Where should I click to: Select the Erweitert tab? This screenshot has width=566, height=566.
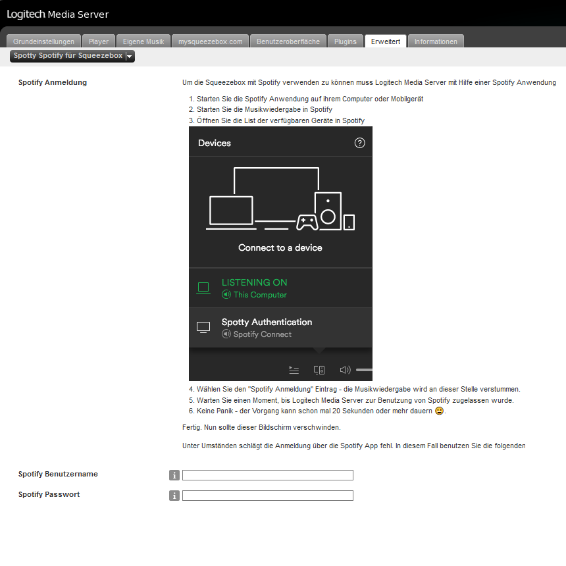386,41
